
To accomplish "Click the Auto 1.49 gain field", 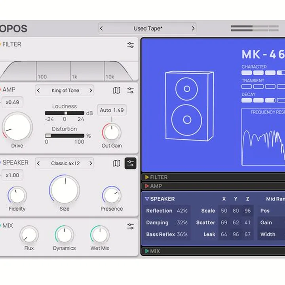I will click(112, 110).
